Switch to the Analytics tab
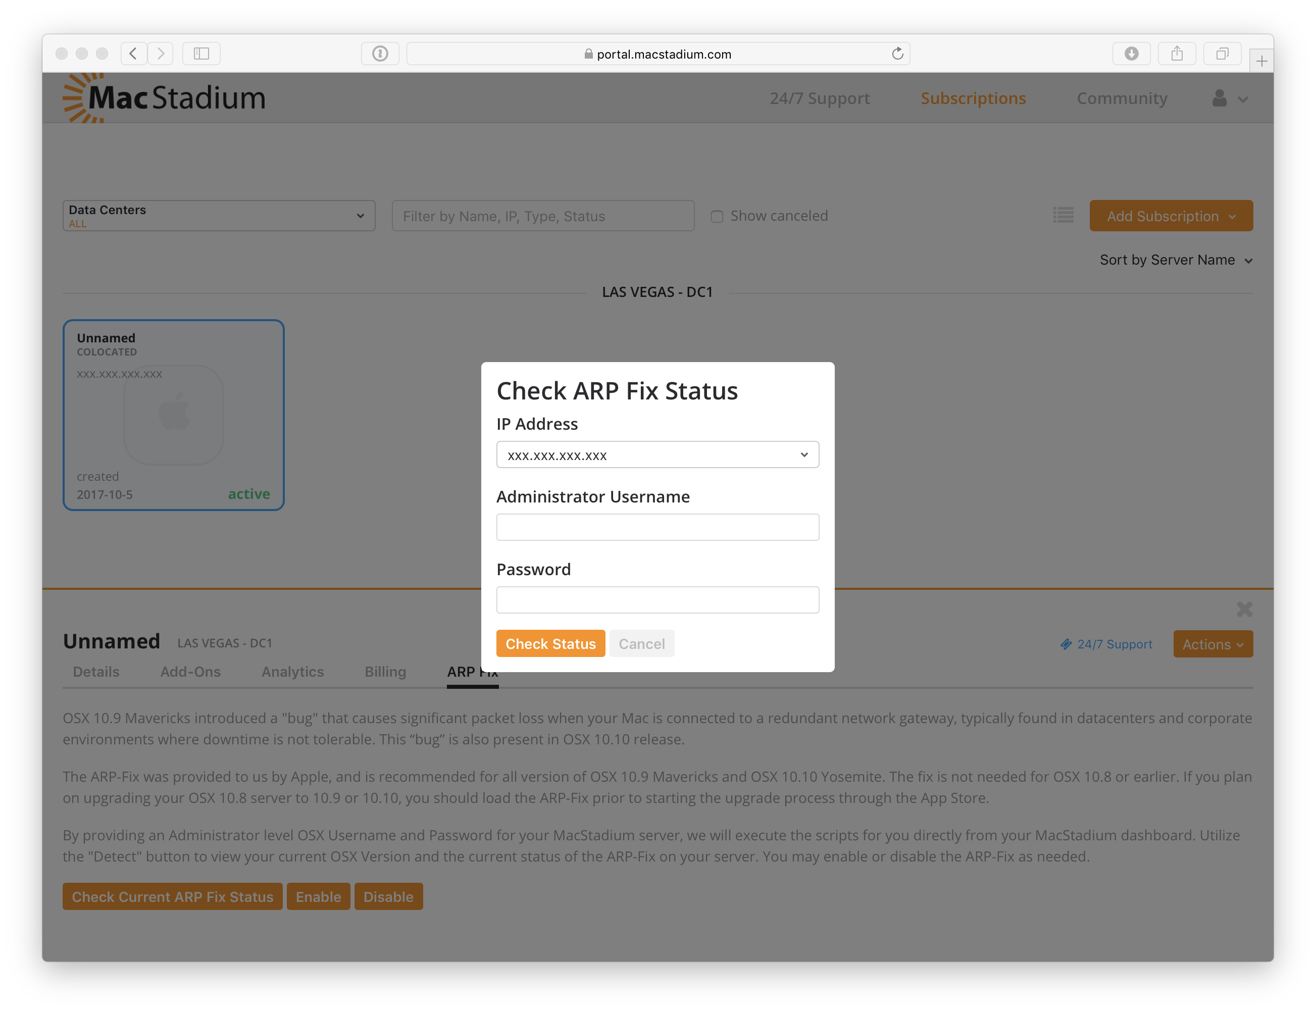This screenshot has height=1012, width=1316. click(x=292, y=671)
